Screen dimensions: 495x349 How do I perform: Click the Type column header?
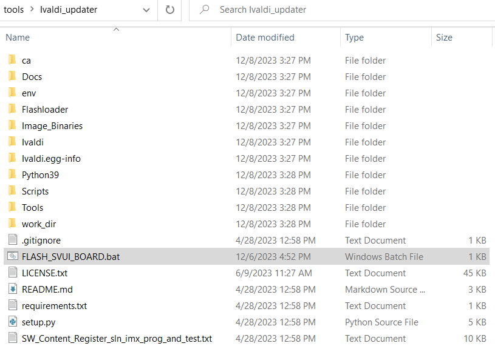tap(354, 38)
